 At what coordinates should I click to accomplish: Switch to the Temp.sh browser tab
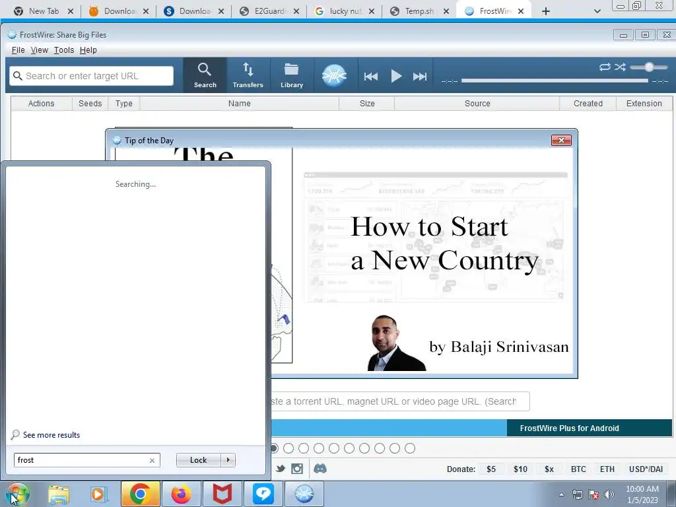tap(419, 11)
